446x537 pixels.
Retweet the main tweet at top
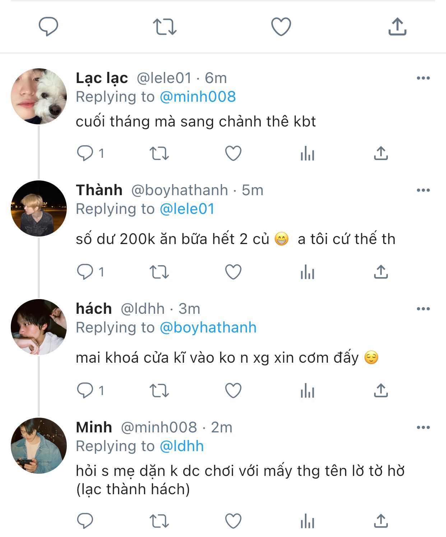164,27
